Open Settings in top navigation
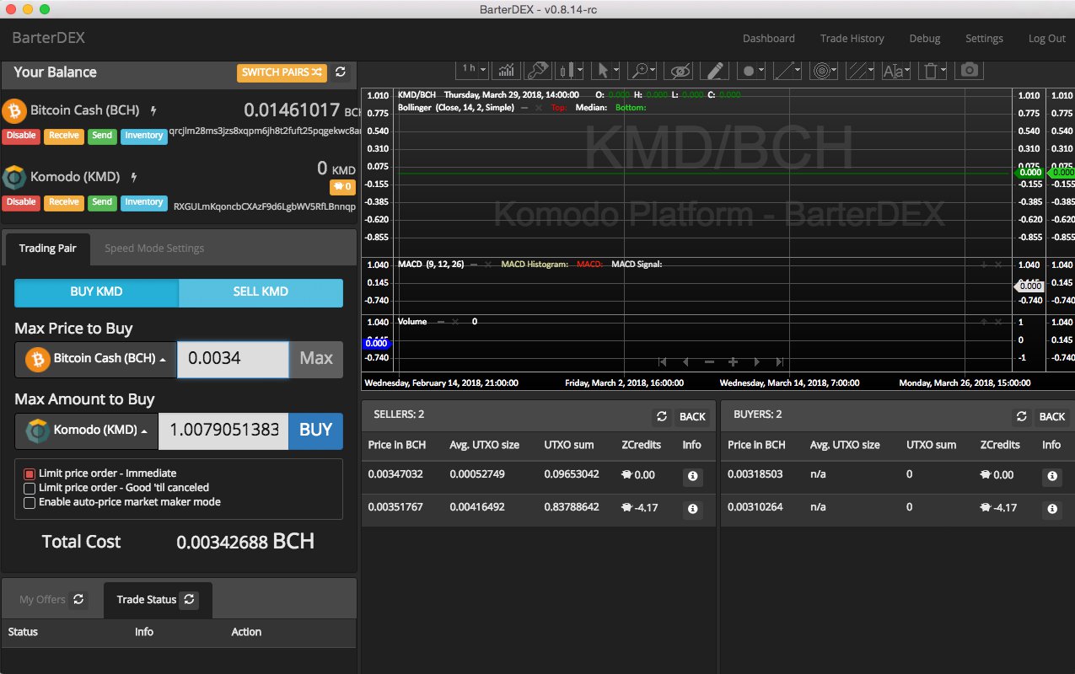The width and height of the screenshot is (1075, 674). pos(984,38)
